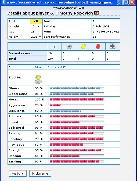Click the www.soccerproject.com address text
The height and width of the screenshot is (181, 137).
click(68, 8)
